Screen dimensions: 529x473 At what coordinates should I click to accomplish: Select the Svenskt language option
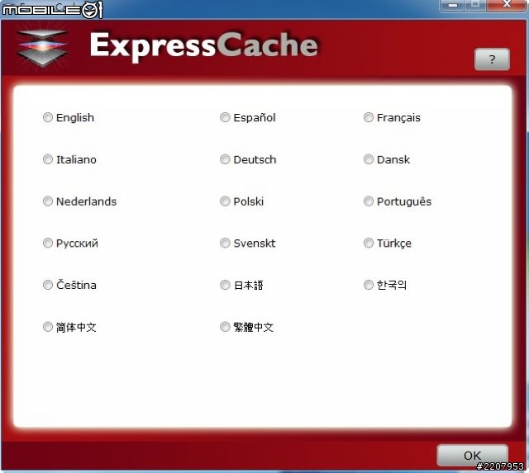coord(225,243)
